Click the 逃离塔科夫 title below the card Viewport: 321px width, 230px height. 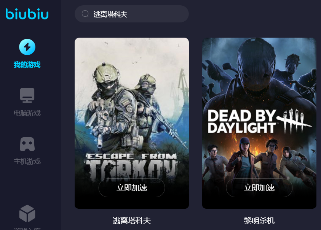(x=132, y=220)
